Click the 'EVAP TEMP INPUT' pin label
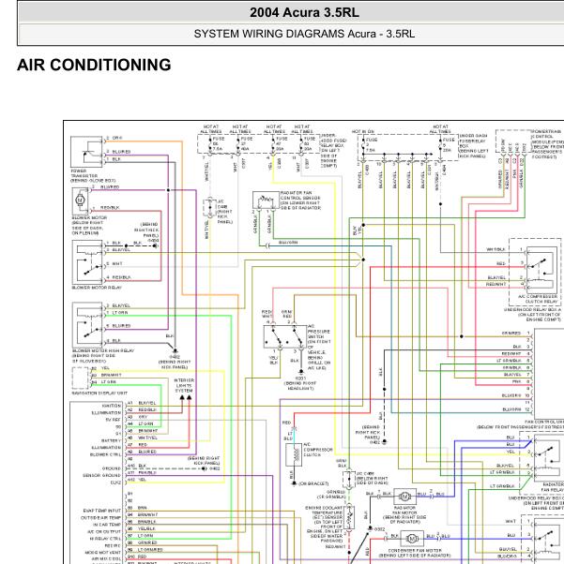The height and width of the screenshot is (564, 564). pyautogui.click(x=102, y=511)
